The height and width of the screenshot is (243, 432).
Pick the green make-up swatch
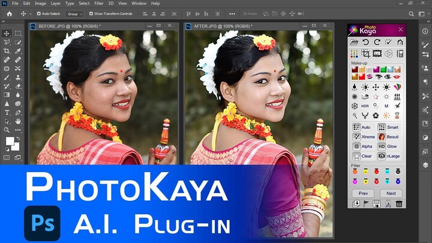[383, 70]
